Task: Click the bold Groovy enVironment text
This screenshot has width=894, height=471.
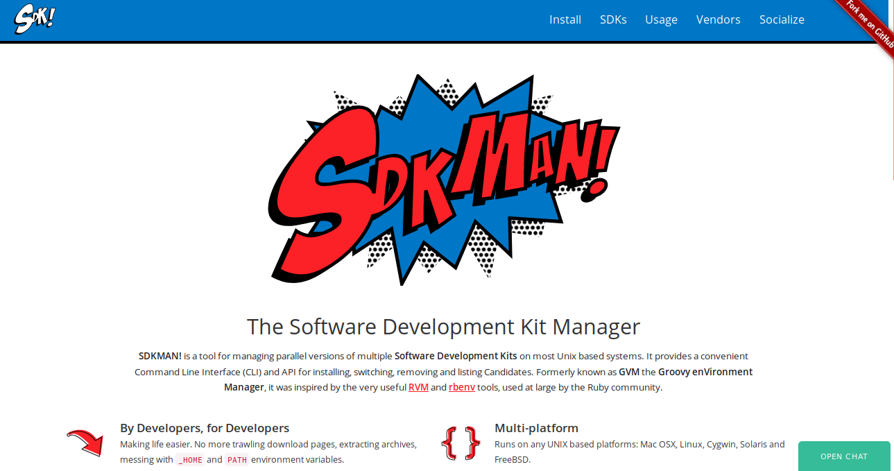Action: (x=705, y=372)
